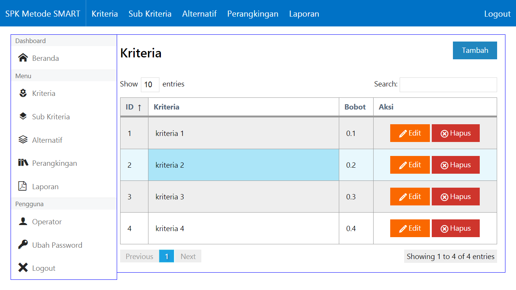The image size is (516, 290).
Task: Go to Ubah Password label in sidebar
Action: tap(57, 245)
